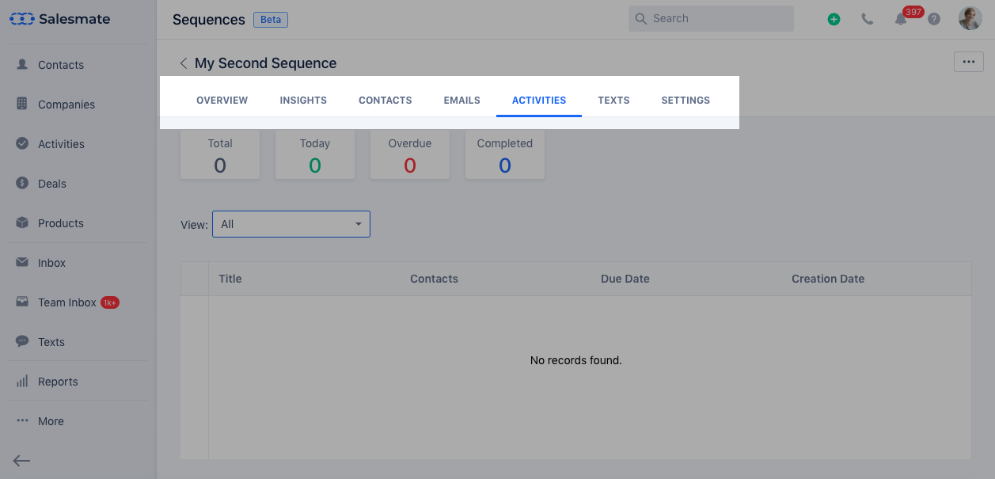Open the three-dot sequence options menu
This screenshot has height=479, width=995.
pyautogui.click(x=969, y=62)
